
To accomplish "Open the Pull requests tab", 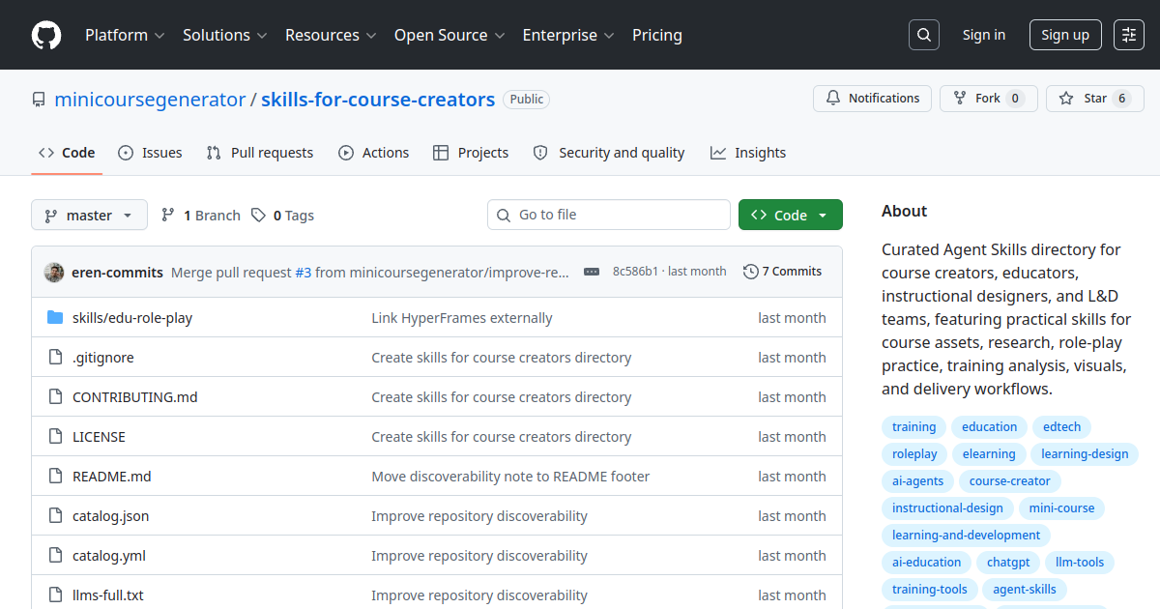I will coord(260,153).
